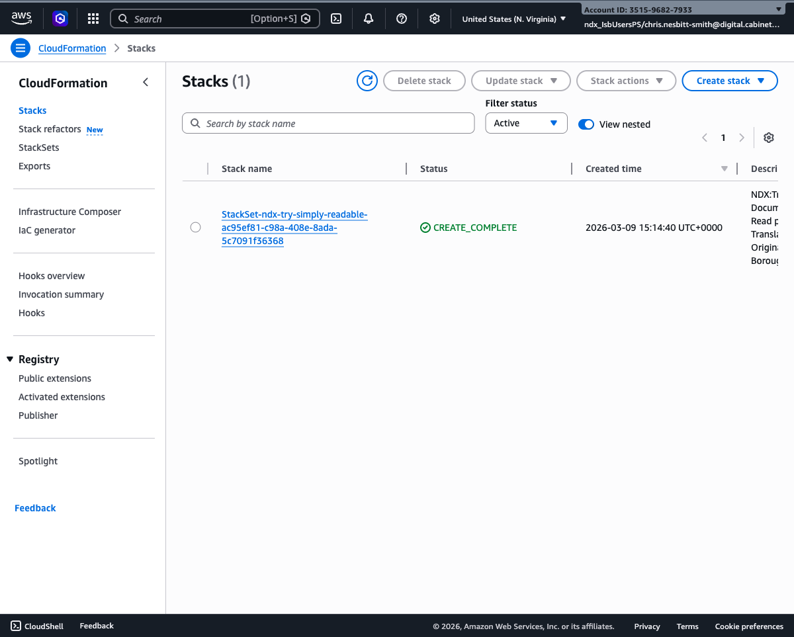Open the CloudShell terminal icon
794x637 pixels.
click(15, 626)
